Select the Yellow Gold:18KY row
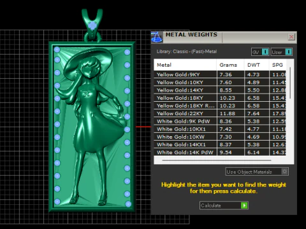306x229 pixels. [x=220, y=98]
